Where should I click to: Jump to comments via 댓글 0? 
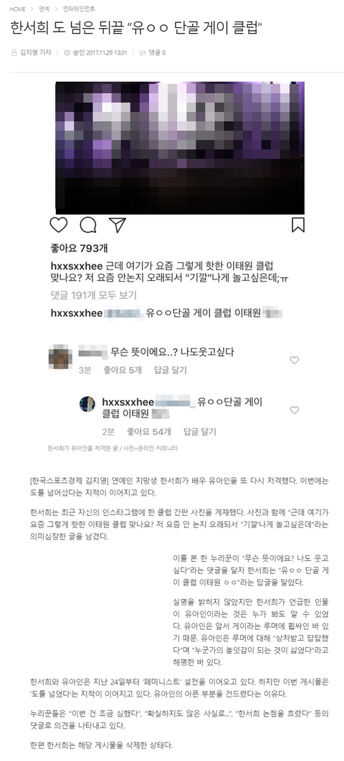[153, 52]
